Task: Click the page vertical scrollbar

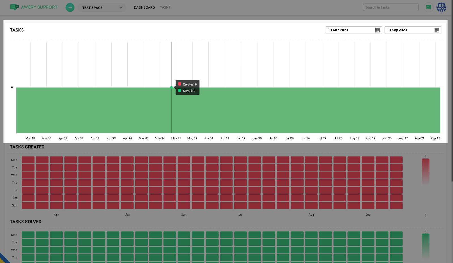Action: click(x=452, y=91)
